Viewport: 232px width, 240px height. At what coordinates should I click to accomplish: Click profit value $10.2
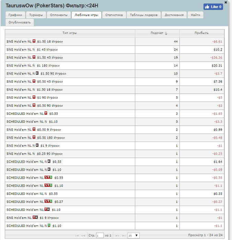tap(218, 50)
